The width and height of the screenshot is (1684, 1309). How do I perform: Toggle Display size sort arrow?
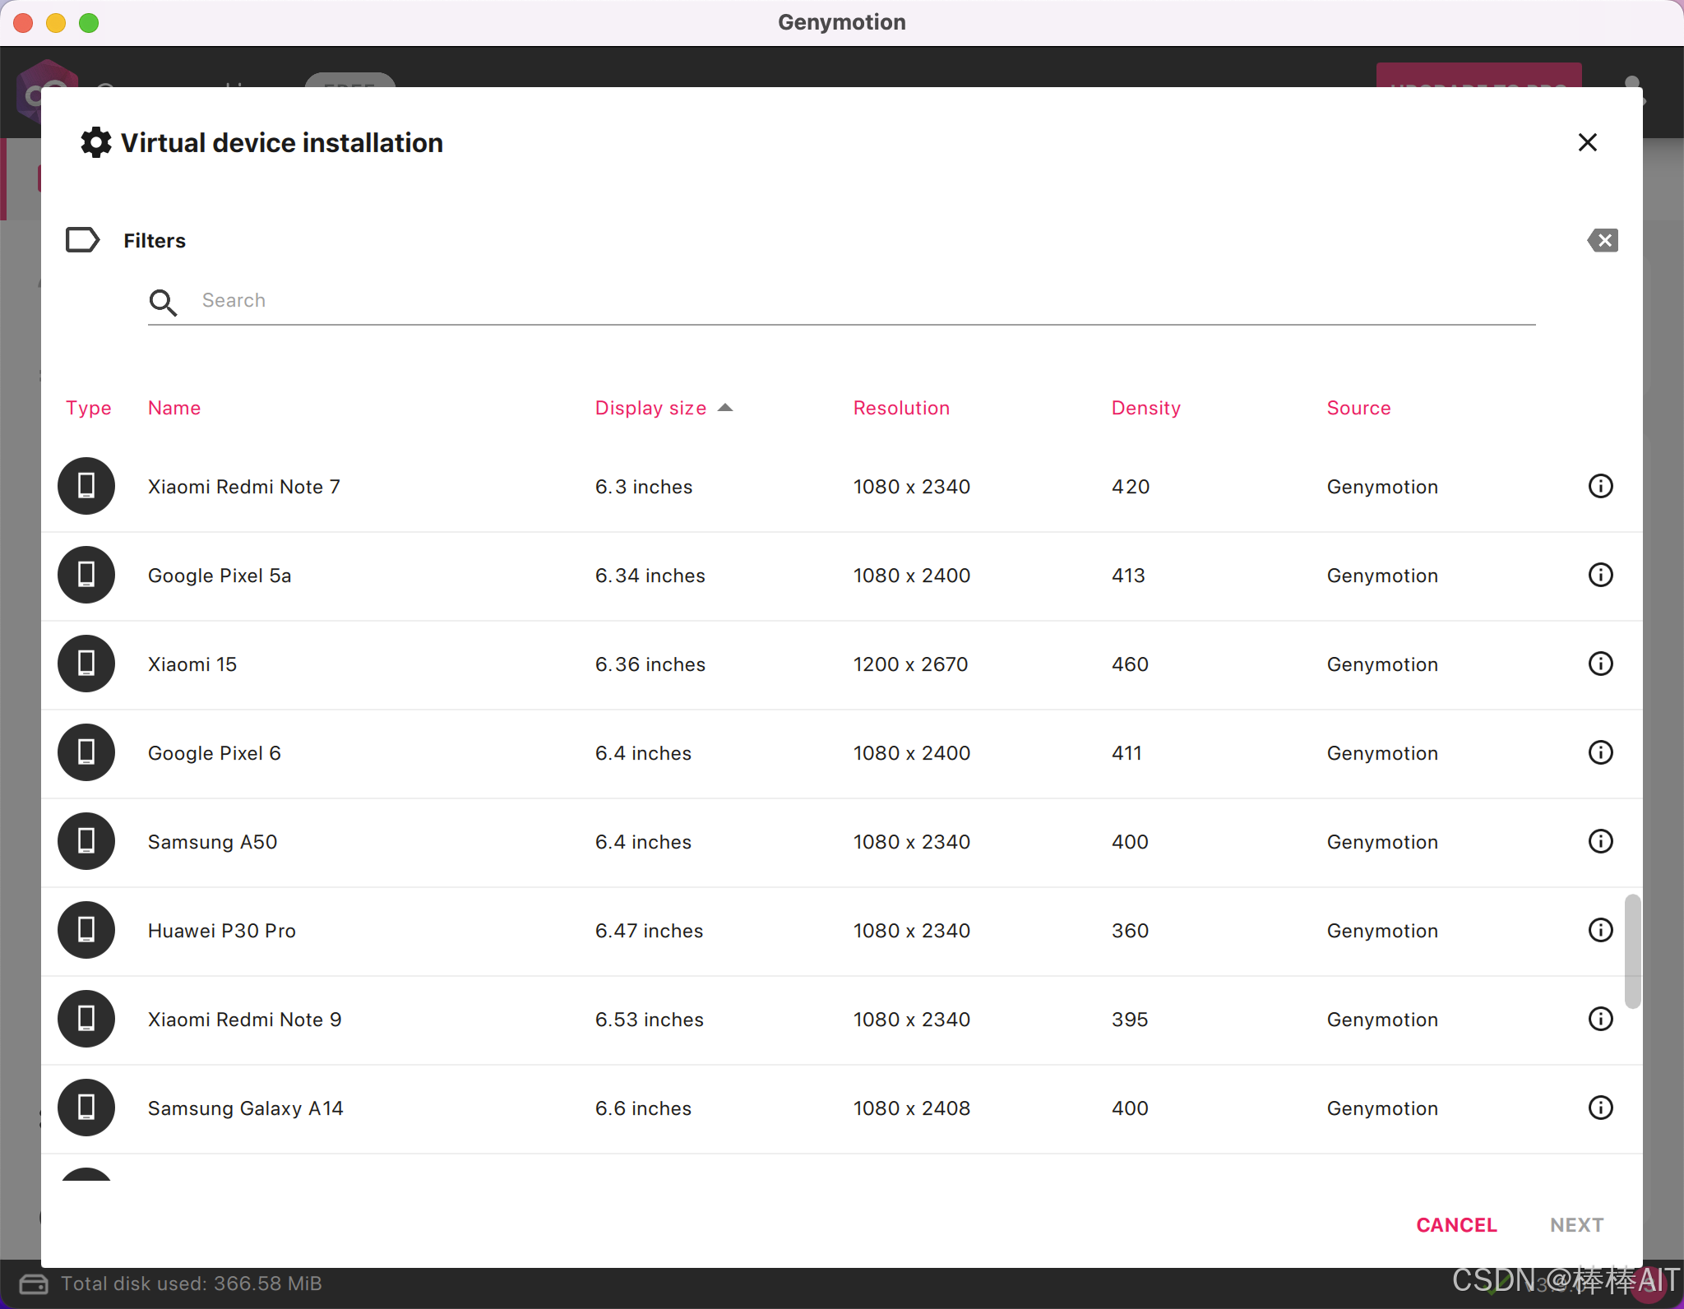click(x=725, y=408)
